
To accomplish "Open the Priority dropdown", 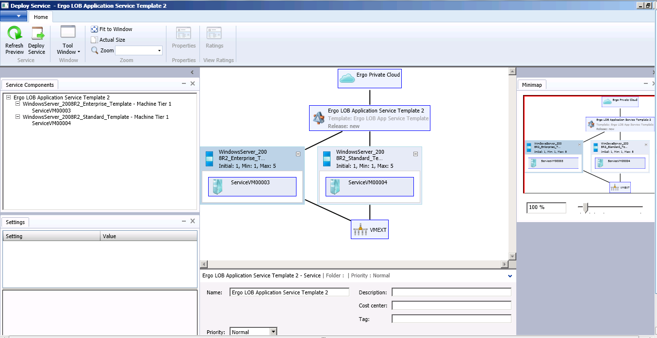I will [x=273, y=332].
